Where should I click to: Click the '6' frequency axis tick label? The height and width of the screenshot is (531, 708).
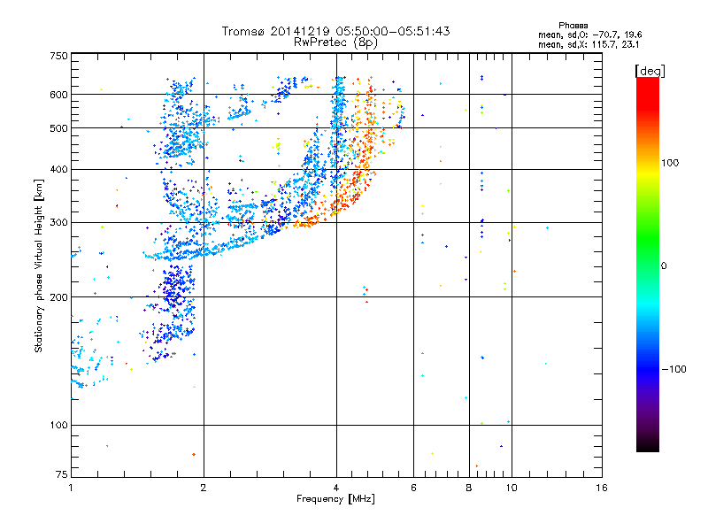point(413,488)
